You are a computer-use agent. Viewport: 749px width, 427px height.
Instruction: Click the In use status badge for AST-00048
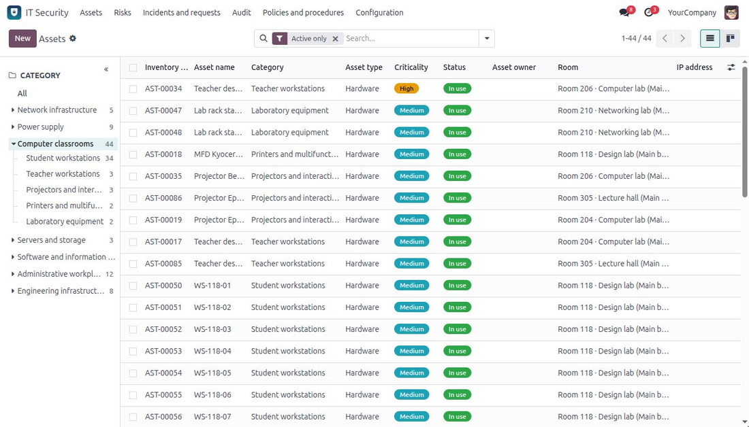point(457,132)
